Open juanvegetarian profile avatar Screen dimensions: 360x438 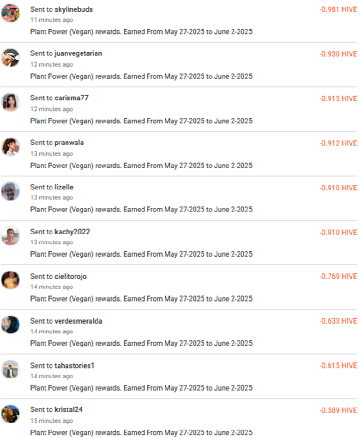tap(10, 58)
